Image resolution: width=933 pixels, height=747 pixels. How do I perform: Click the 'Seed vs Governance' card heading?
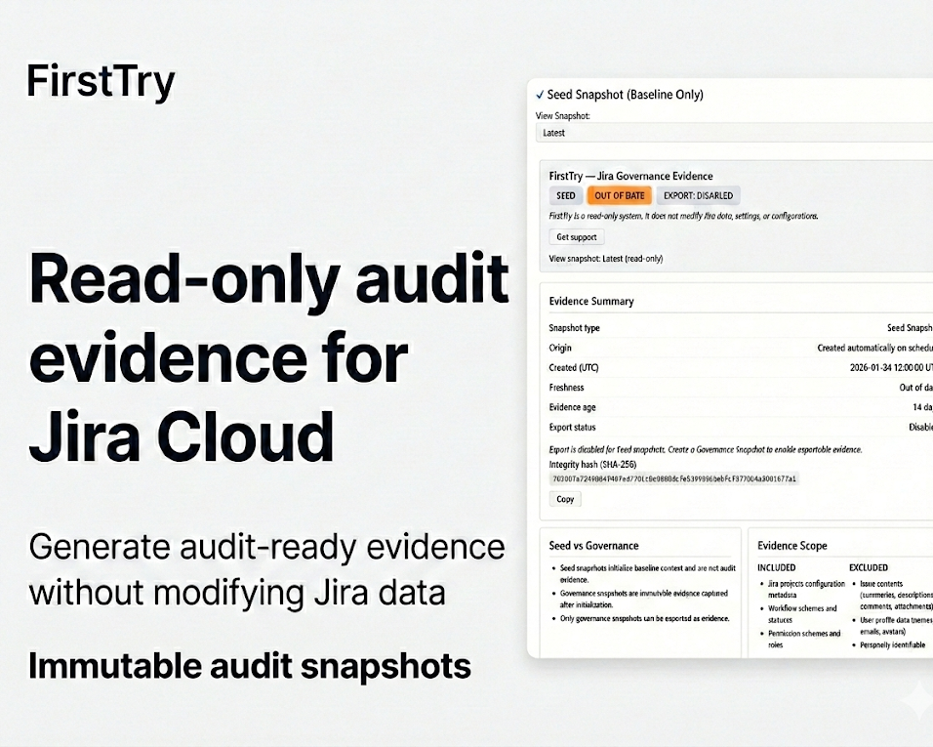[x=593, y=546]
